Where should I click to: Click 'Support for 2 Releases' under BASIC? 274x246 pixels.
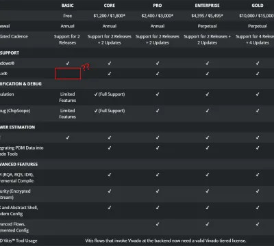click(x=67, y=40)
